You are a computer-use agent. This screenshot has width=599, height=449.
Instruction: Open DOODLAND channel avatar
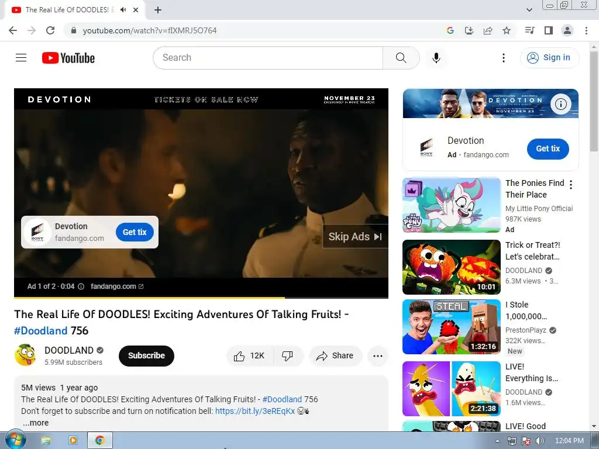click(25, 355)
